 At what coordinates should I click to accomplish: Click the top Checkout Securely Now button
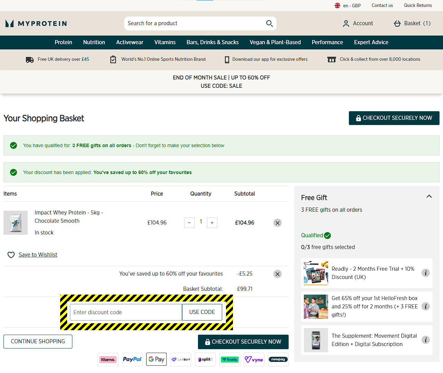[x=394, y=118]
